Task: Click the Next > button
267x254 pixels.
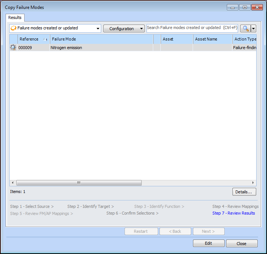Action: pos(209,231)
